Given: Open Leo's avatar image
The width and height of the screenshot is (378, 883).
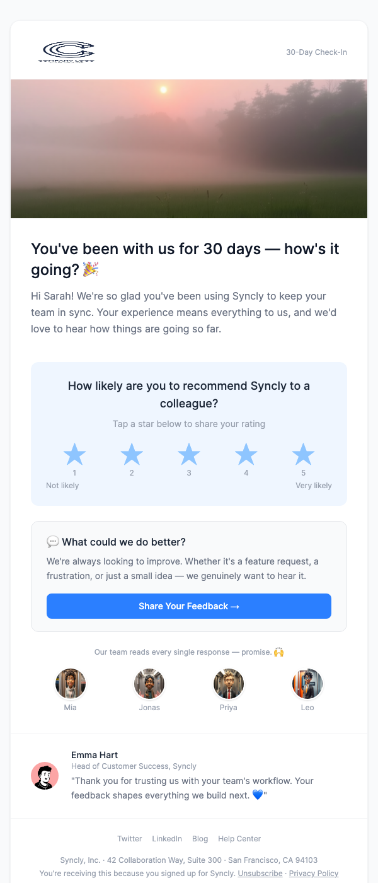Looking at the screenshot, I should [x=307, y=683].
